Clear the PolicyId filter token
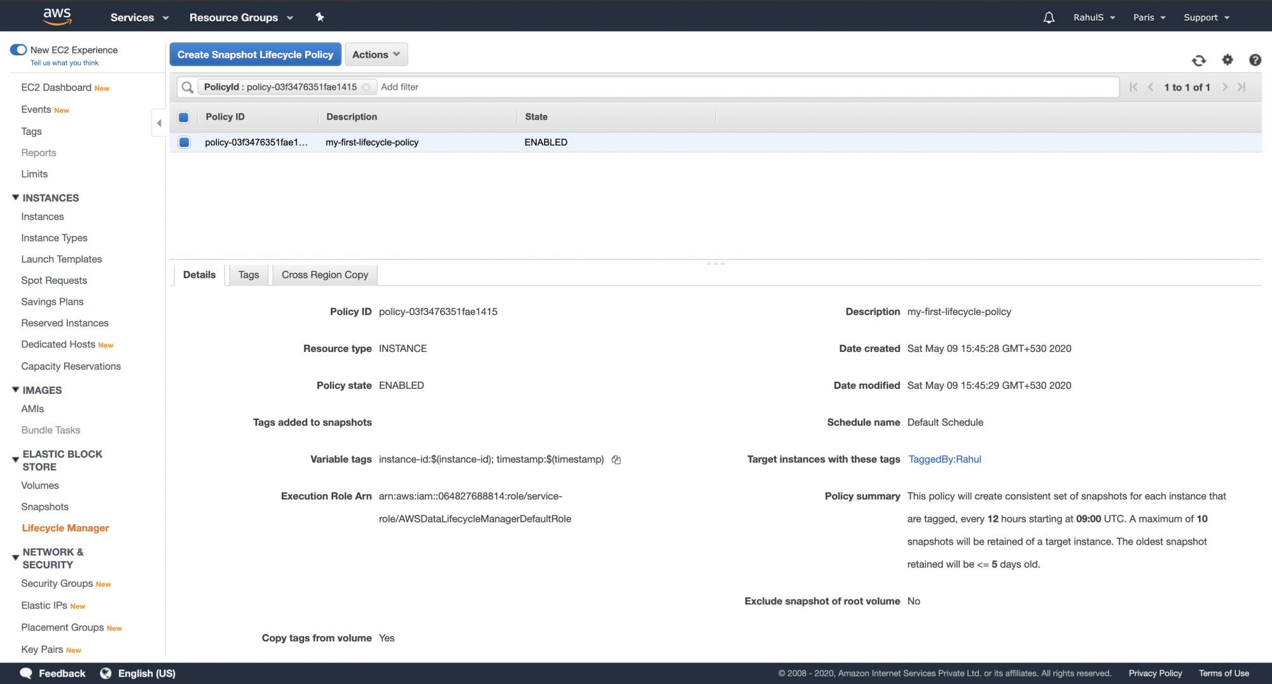Viewport: 1272px width, 684px height. pos(368,87)
